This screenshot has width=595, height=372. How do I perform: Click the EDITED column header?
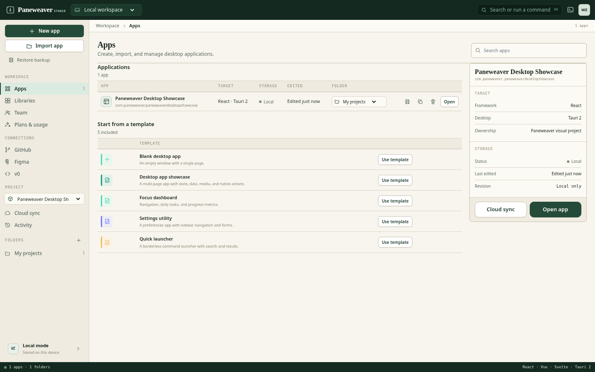(x=295, y=86)
